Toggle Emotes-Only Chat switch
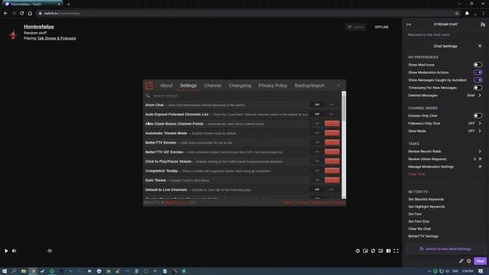 click(478, 115)
